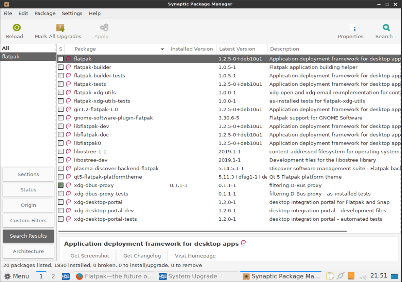Viewport: 402px width, 282px height.
Task: Click Debian swirl icon beside gnome-software-plugin-flatpak
Action: click(69, 118)
